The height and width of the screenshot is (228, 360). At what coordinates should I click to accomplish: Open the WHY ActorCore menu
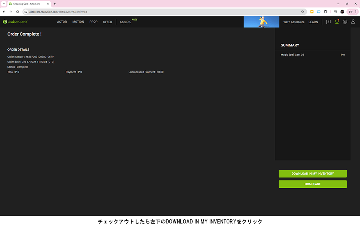click(294, 22)
